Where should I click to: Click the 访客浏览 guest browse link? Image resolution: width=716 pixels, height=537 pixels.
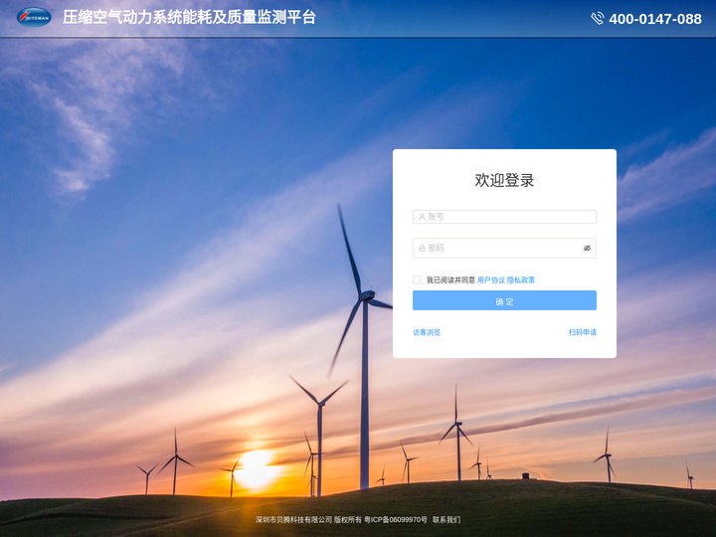427,332
